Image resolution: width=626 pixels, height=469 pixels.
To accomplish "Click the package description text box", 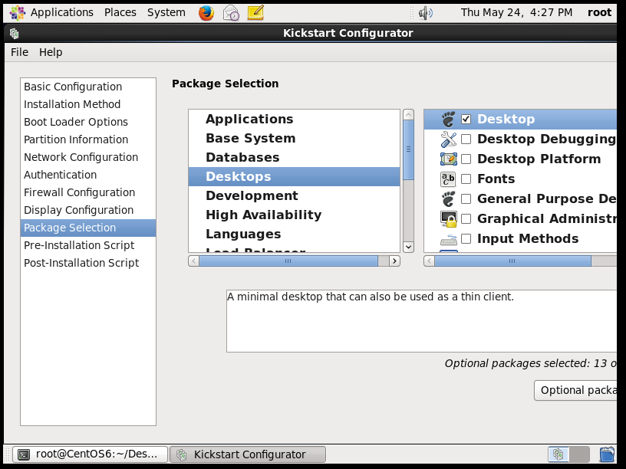I will coord(422,321).
